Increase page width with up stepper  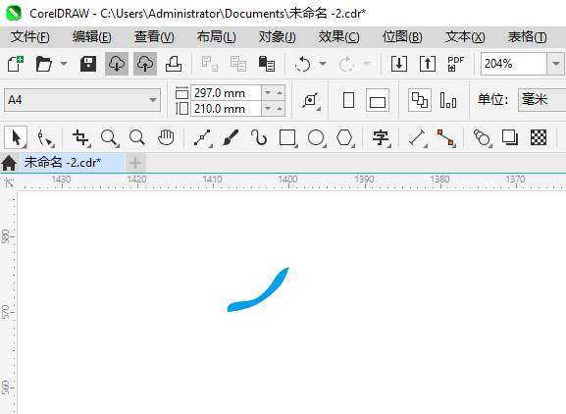[280, 93]
